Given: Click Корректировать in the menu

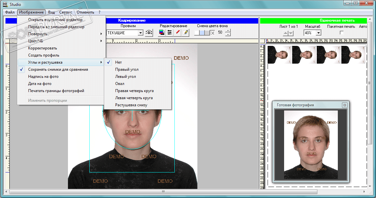Looking at the screenshot, I should coord(42,48).
